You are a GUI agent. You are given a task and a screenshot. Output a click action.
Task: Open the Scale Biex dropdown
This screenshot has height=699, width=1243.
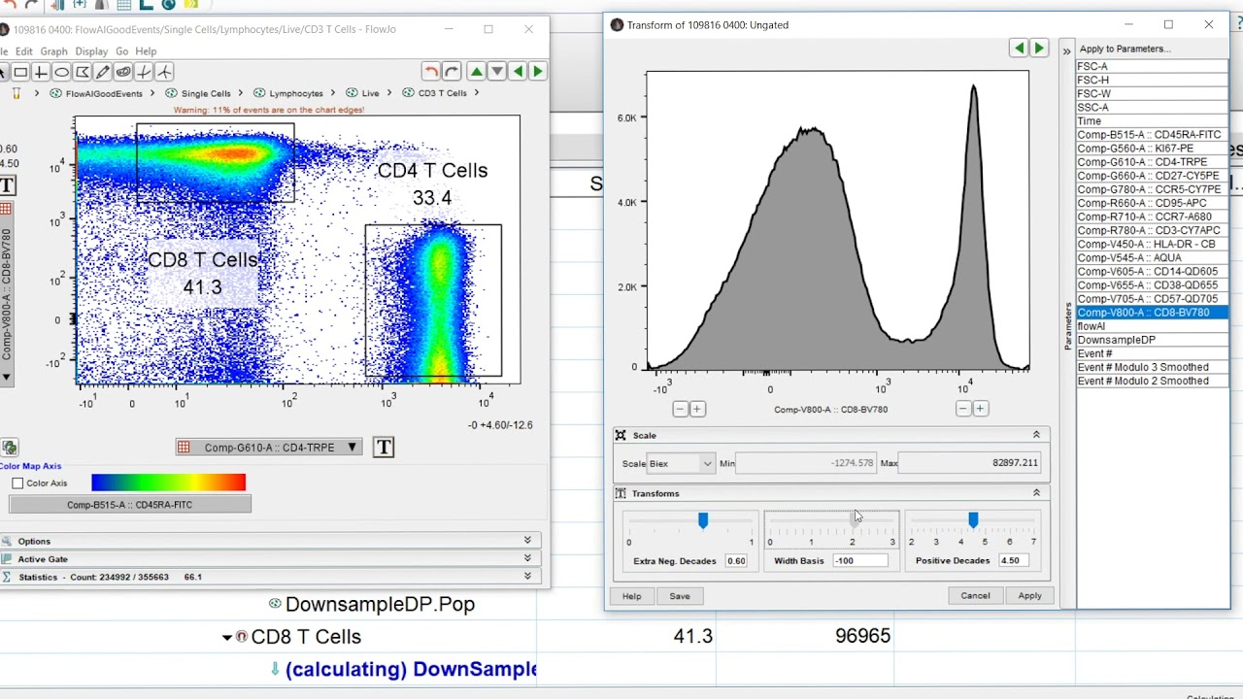[x=682, y=463]
